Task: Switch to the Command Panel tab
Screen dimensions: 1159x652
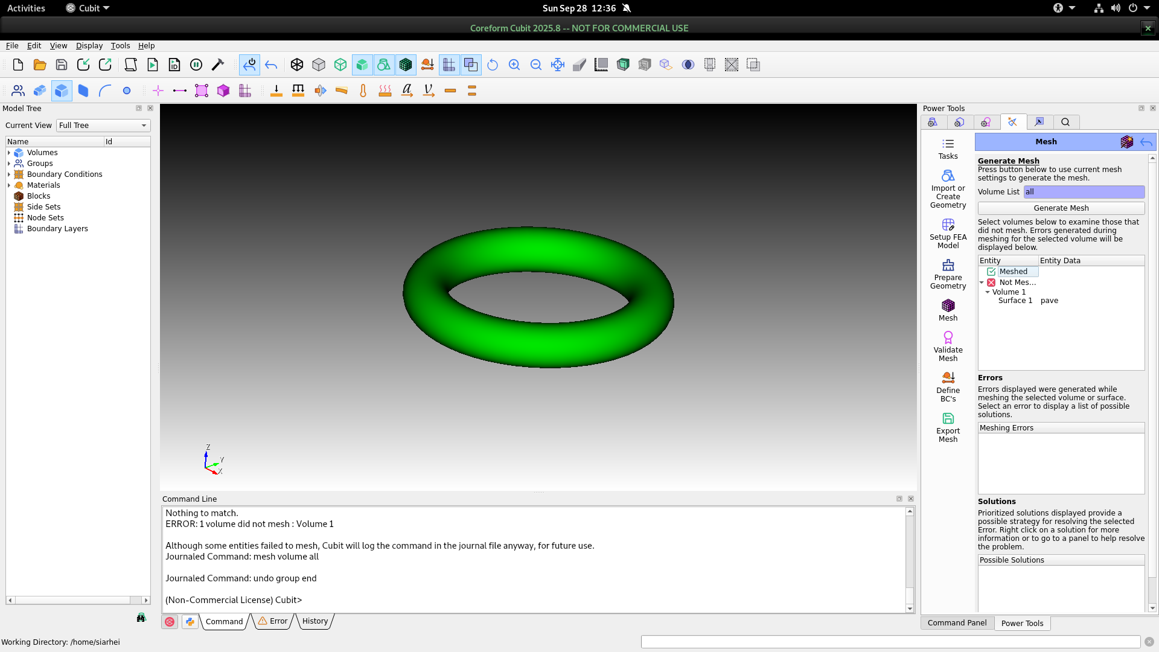Action: (957, 623)
